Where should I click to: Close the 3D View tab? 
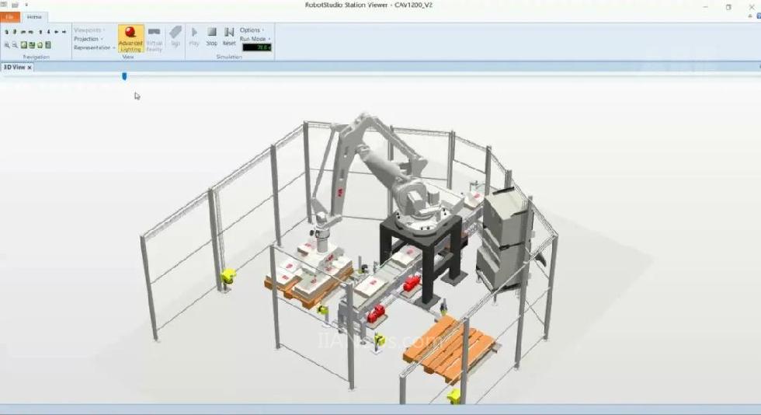(x=30, y=68)
